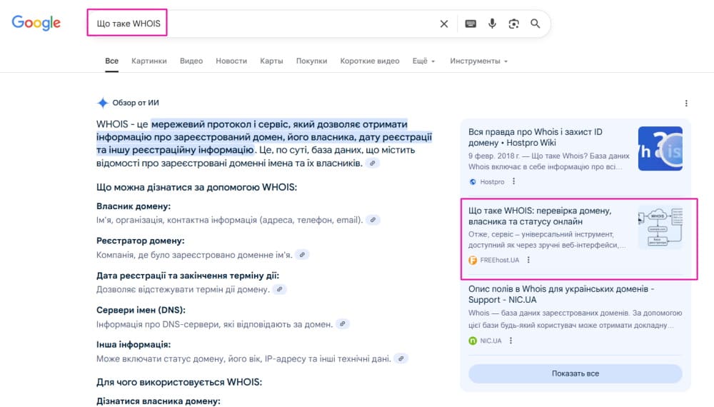Click the 'Показать все' button
Screen dimensions: 714x407
[575, 373]
